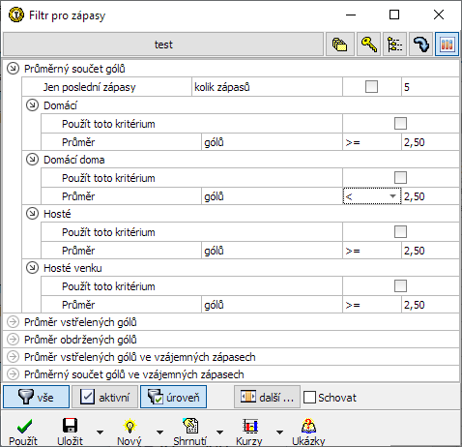The width and height of the screenshot is (462, 447).
Task: Click the další ... button
Action: click(267, 397)
